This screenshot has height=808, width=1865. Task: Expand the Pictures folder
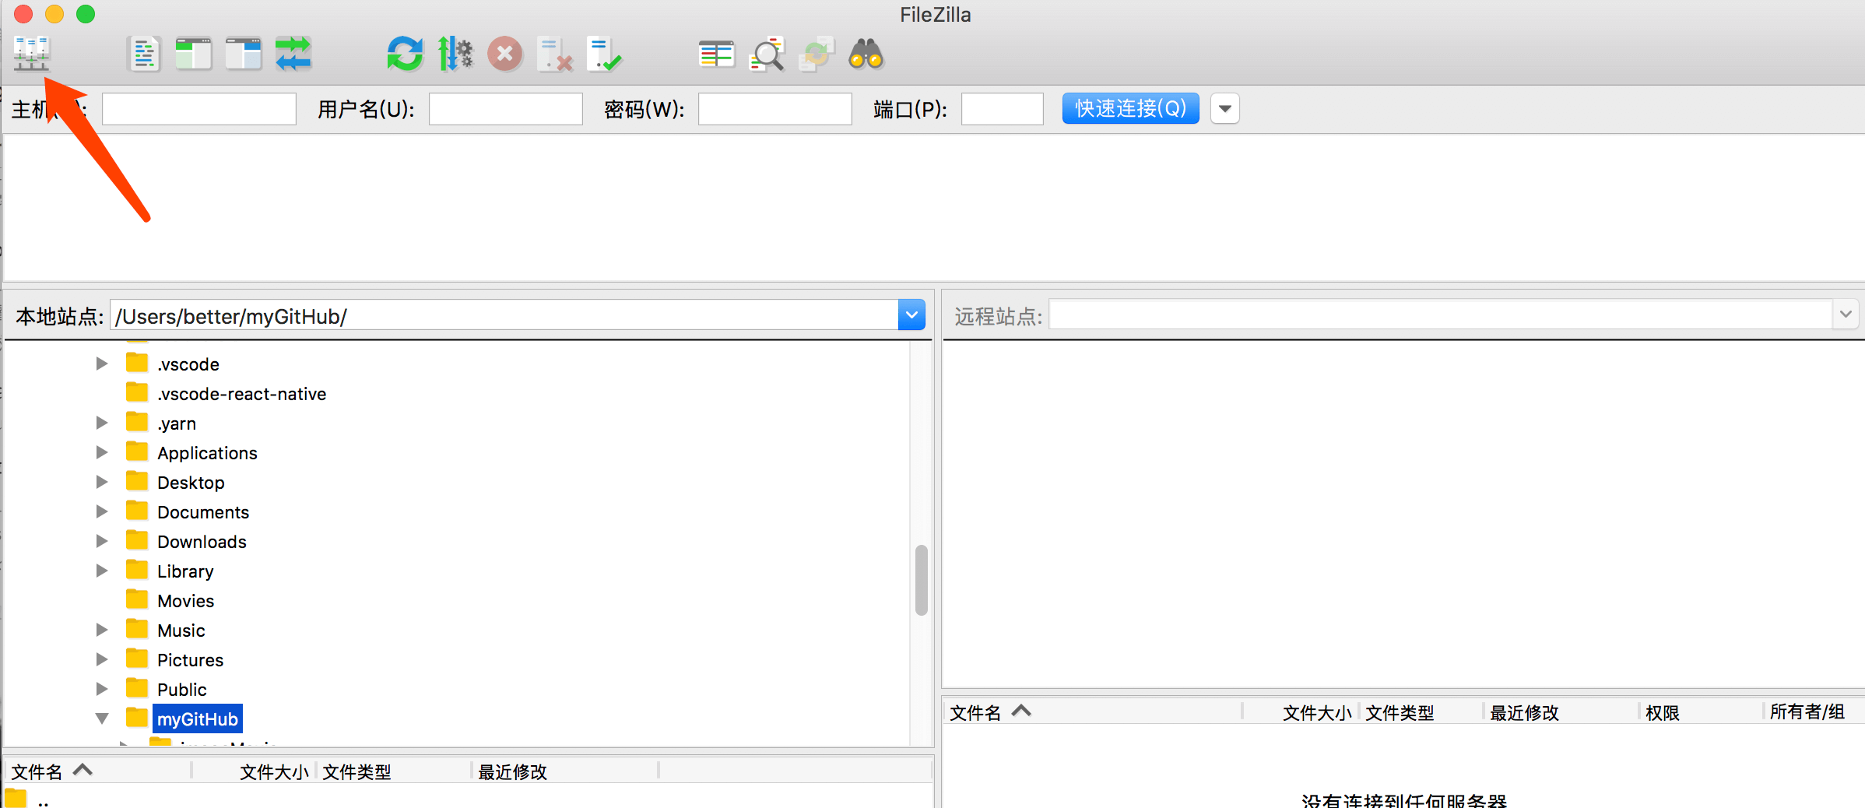101,659
